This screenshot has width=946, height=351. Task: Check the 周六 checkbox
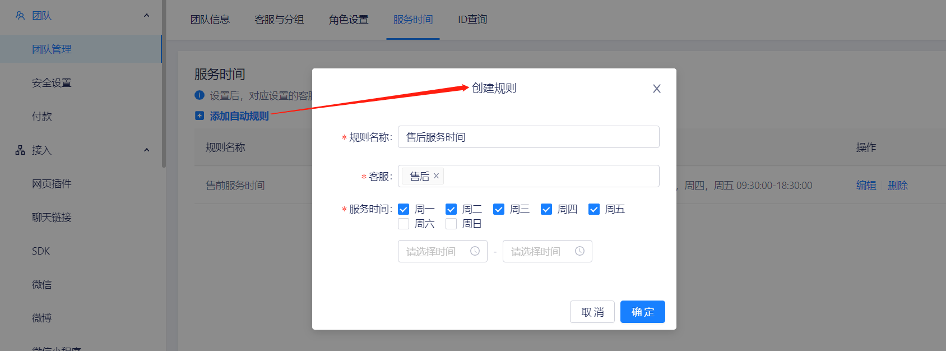click(x=404, y=224)
